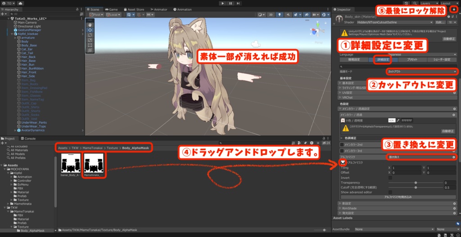Select the Hand tool in Scene overlay
The height and width of the screenshot is (237, 461).
(x=90, y=25)
